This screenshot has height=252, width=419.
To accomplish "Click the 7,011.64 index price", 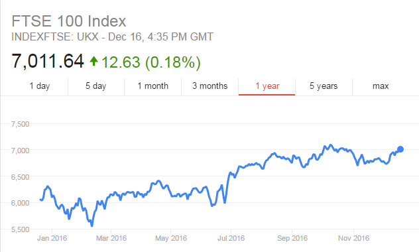I will click(x=48, y=61).
